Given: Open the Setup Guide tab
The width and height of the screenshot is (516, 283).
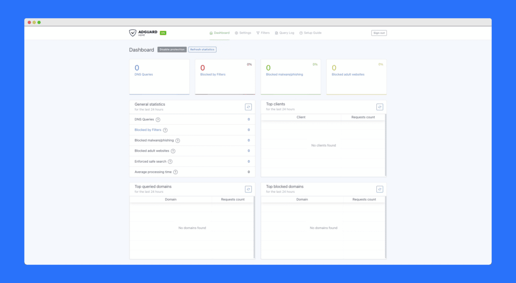Looking at the screenshot, I should coord(310,33).
